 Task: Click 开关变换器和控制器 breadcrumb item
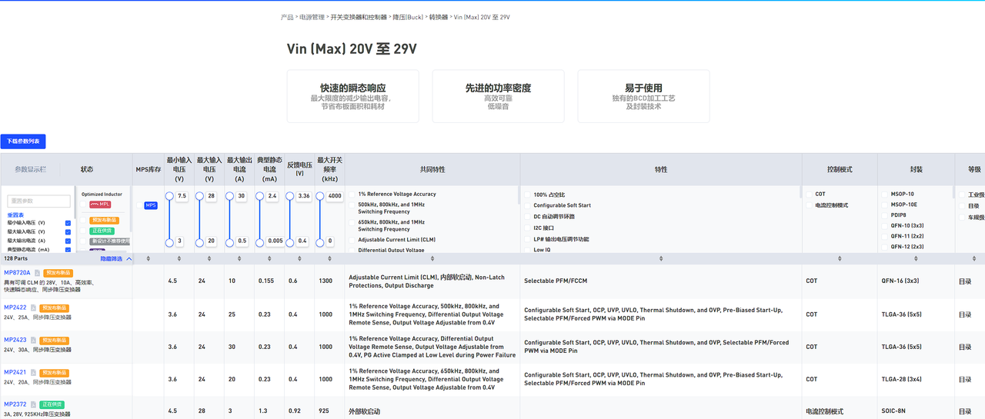coord(359,17)
